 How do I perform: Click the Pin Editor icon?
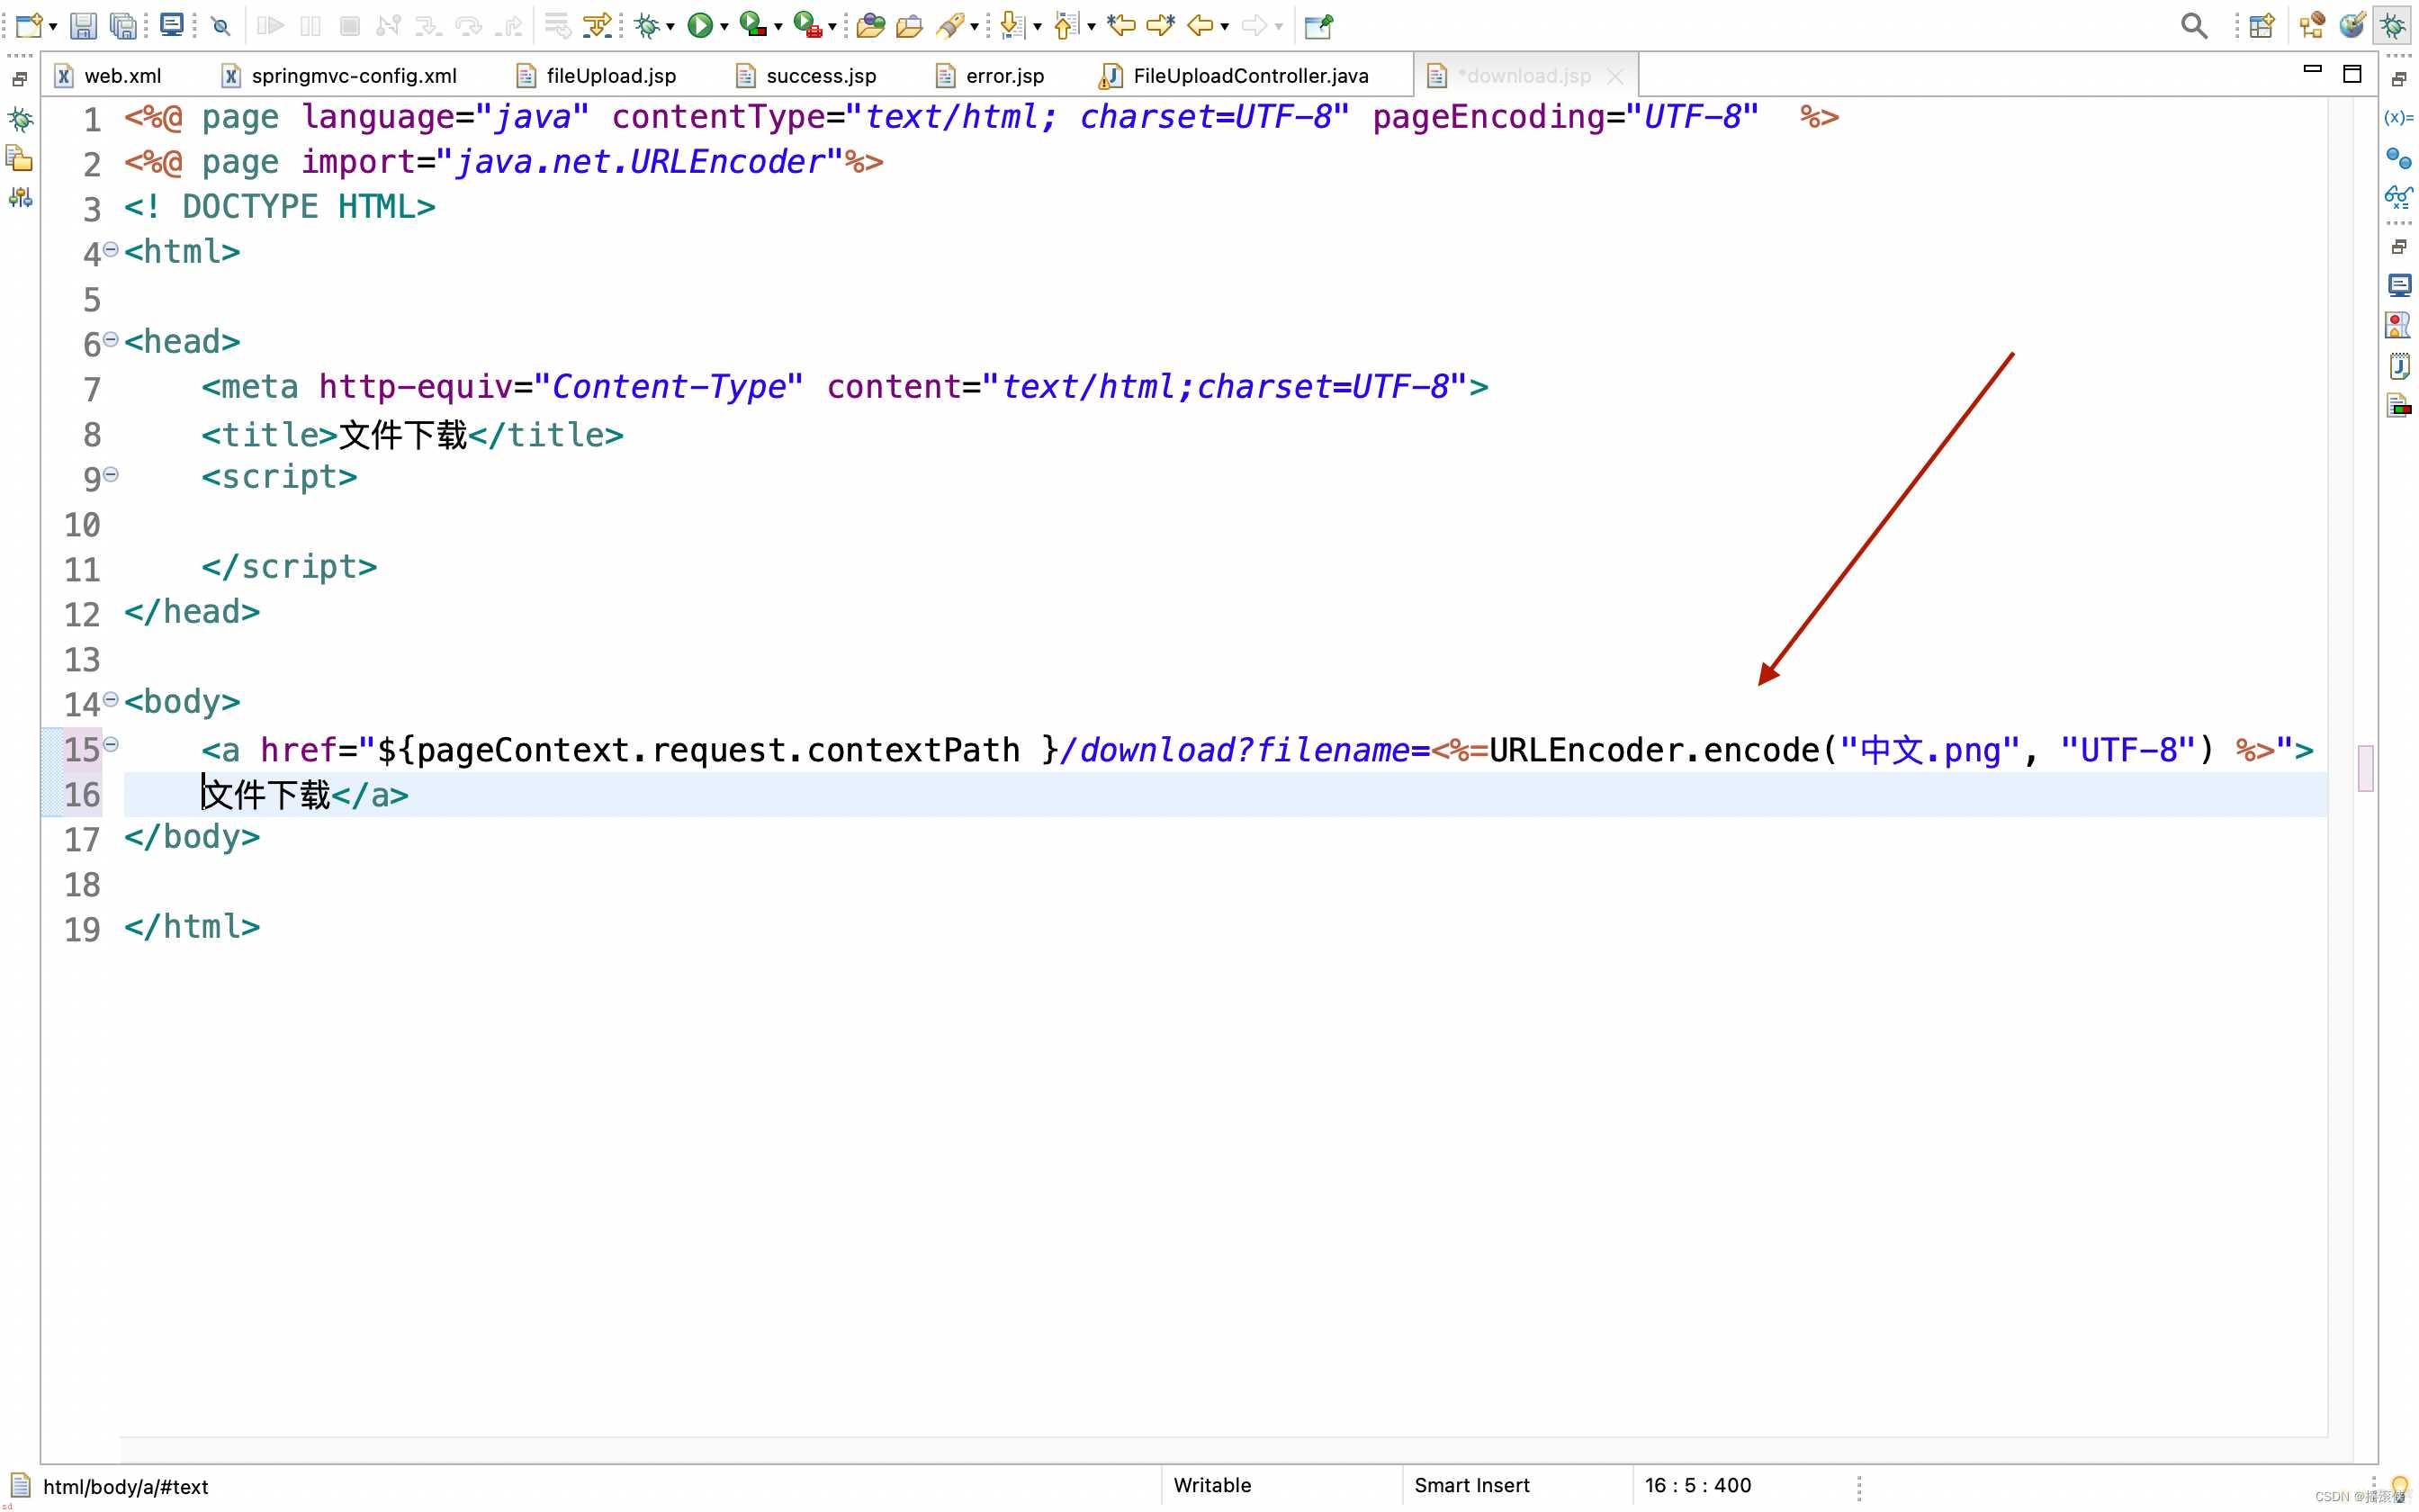(1319, 25)
